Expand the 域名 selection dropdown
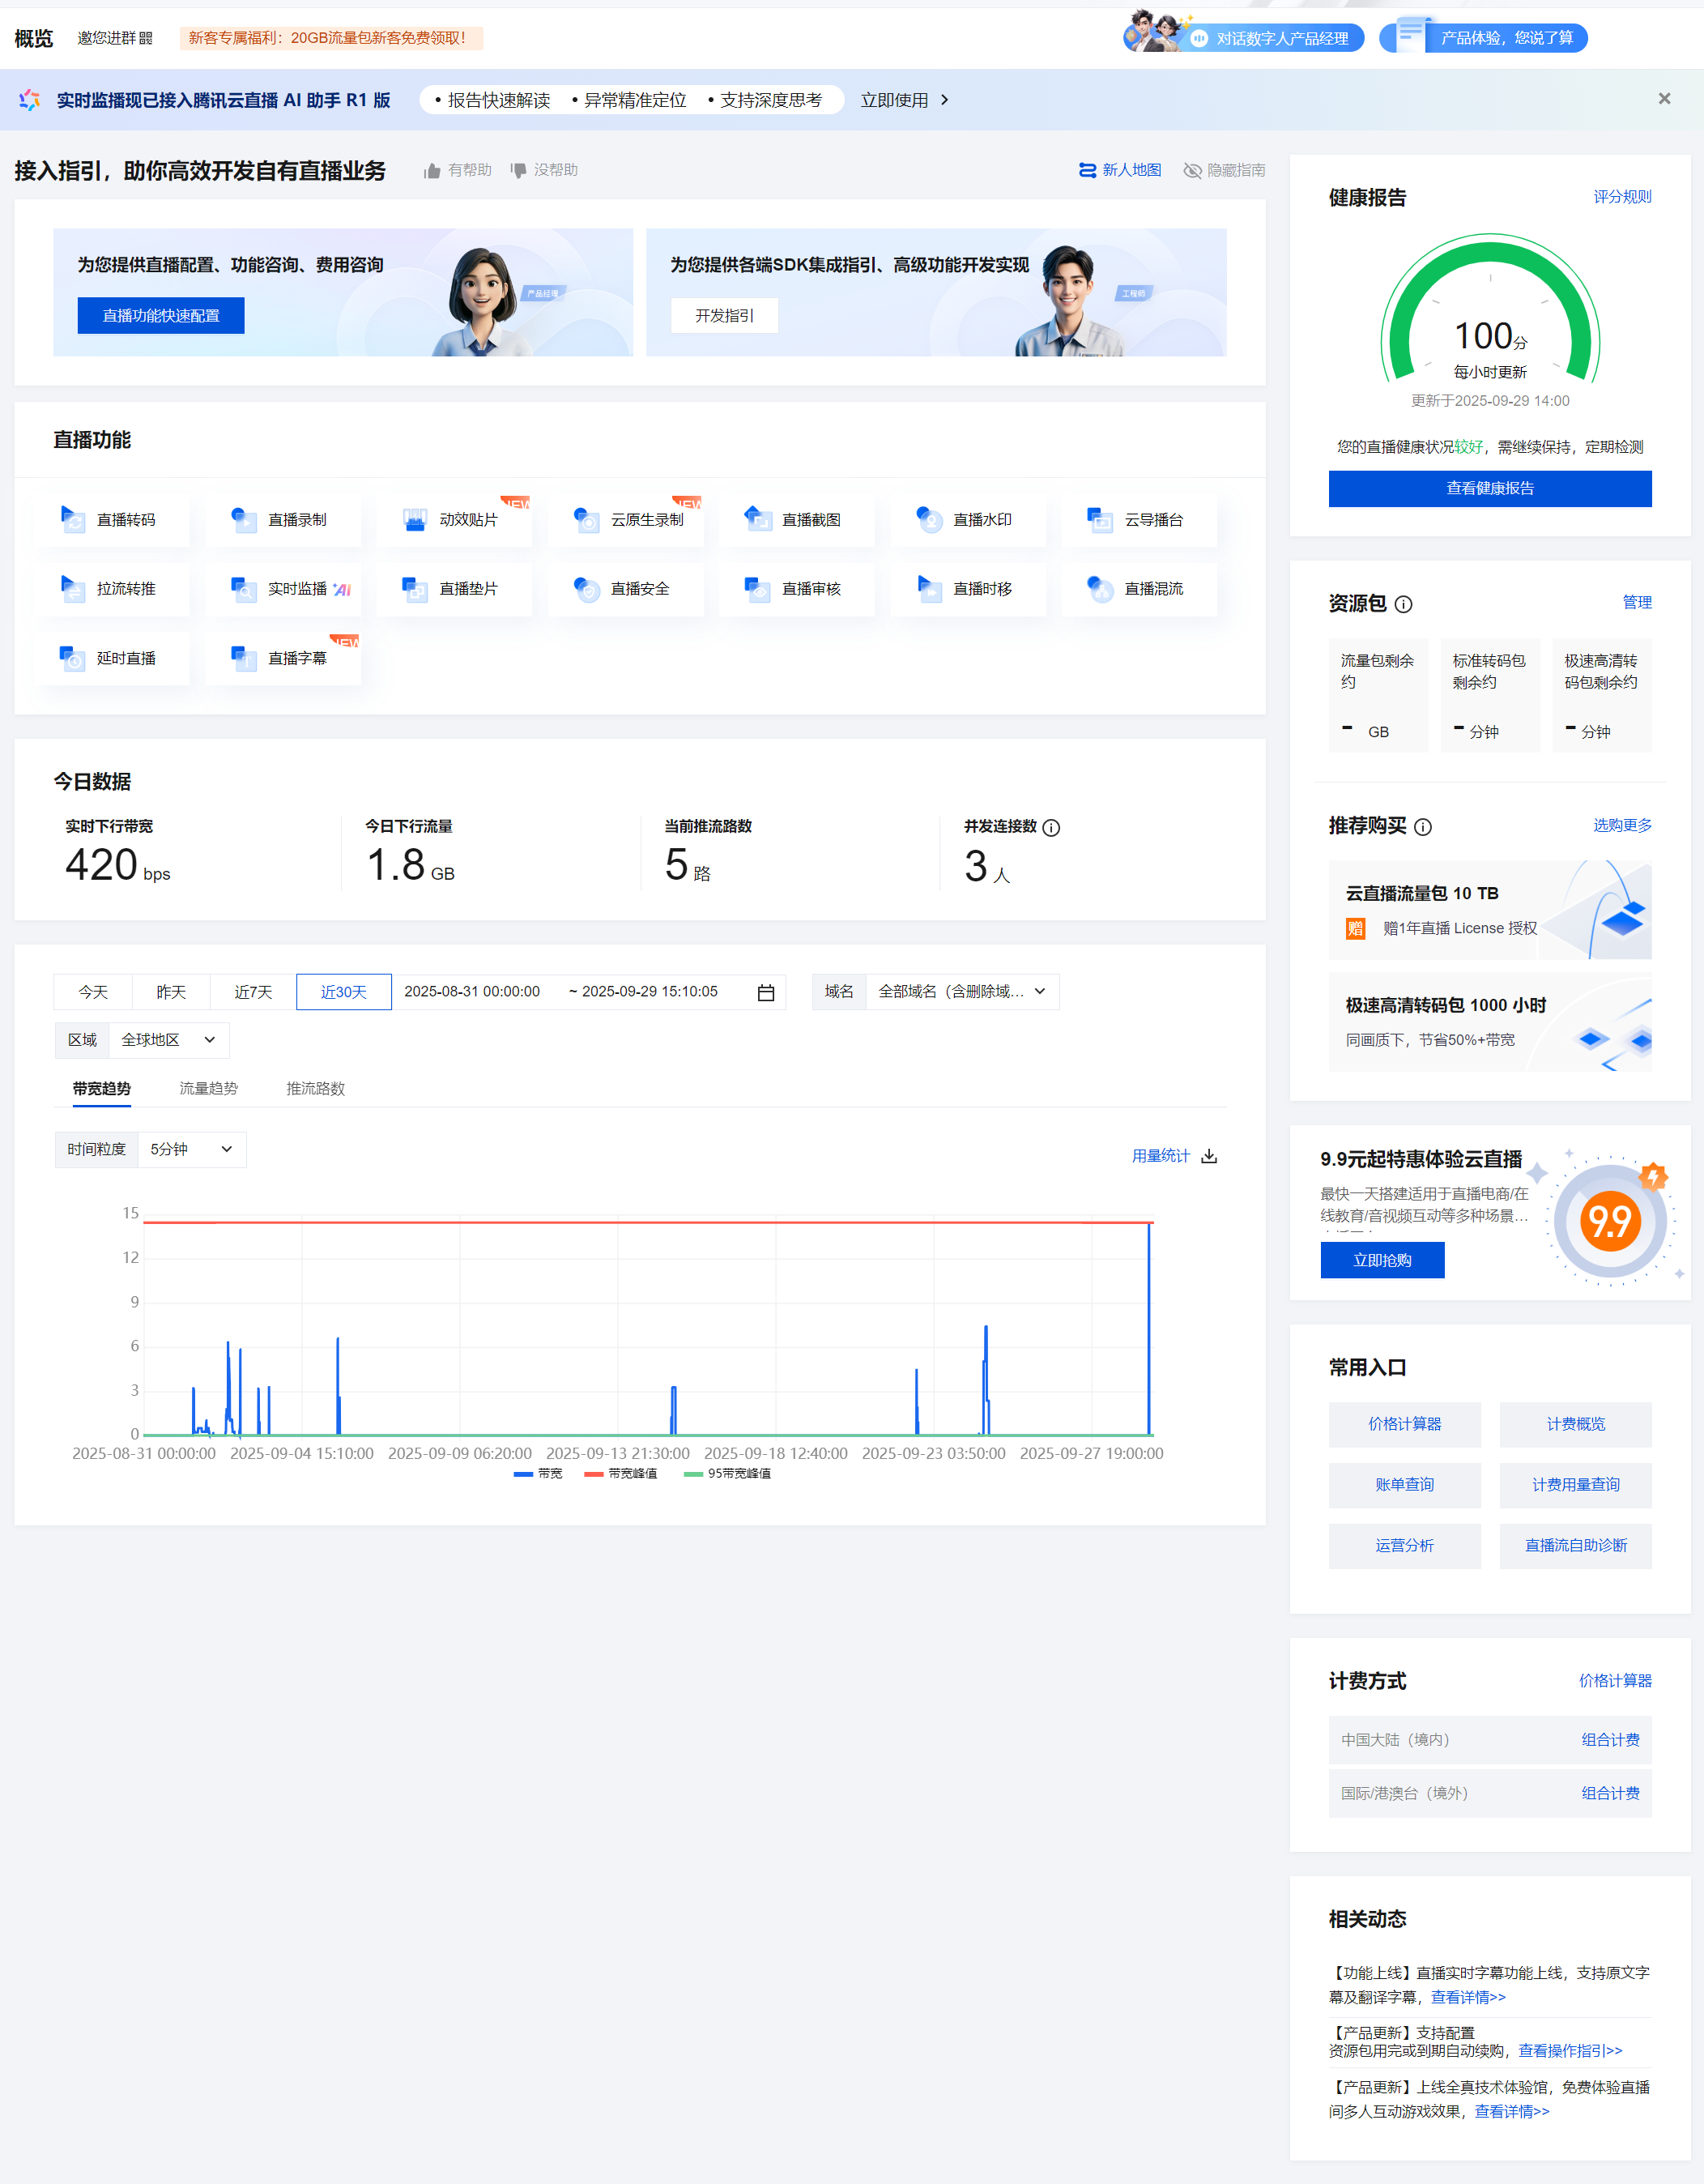This screenshot has width=1704, height=2184. pyautogui.click(x=961, y=992)
